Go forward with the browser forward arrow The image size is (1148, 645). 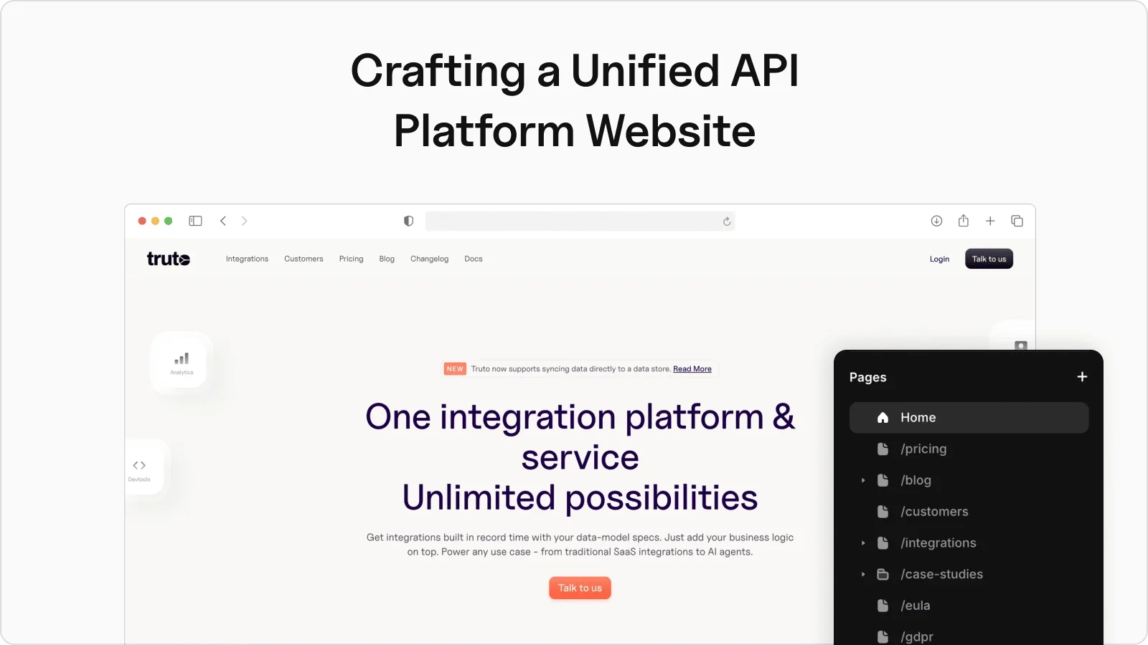click(244, 221)
